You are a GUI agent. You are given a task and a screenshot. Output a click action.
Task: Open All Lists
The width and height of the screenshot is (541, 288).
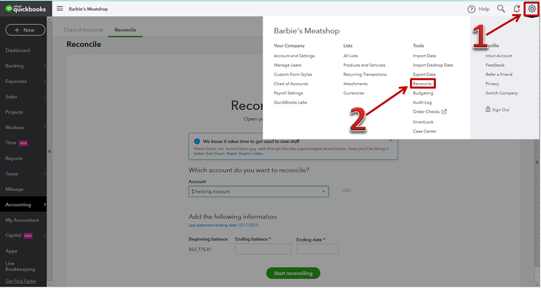pos(350,56)
